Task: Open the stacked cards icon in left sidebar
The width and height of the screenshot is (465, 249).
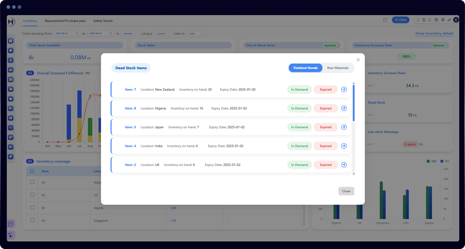Action: [11, 157]
